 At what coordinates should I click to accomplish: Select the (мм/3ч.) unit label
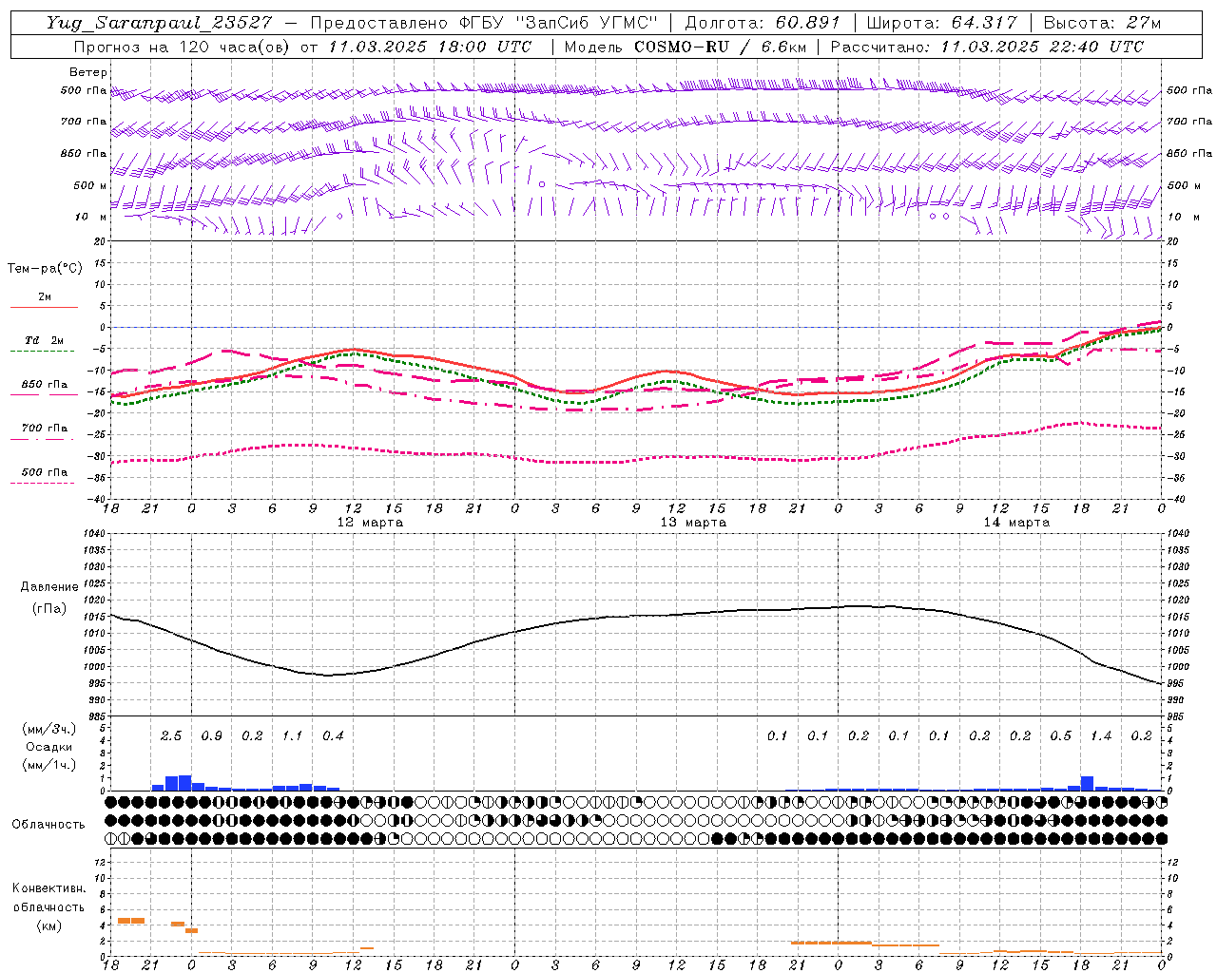click(x=49, y=729)
